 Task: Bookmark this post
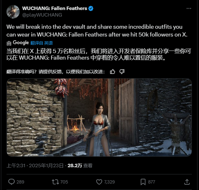[x=143, y=182]
